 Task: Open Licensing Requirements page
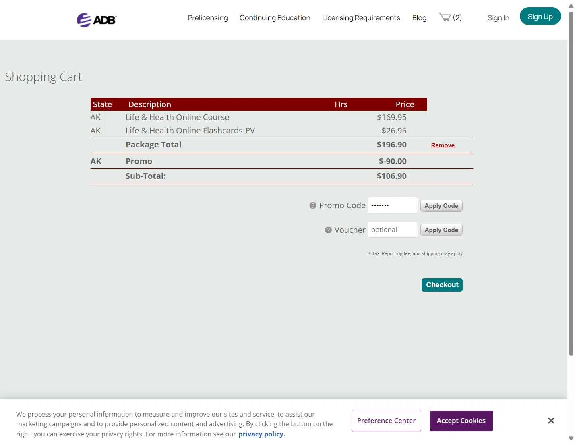[361, 18]
